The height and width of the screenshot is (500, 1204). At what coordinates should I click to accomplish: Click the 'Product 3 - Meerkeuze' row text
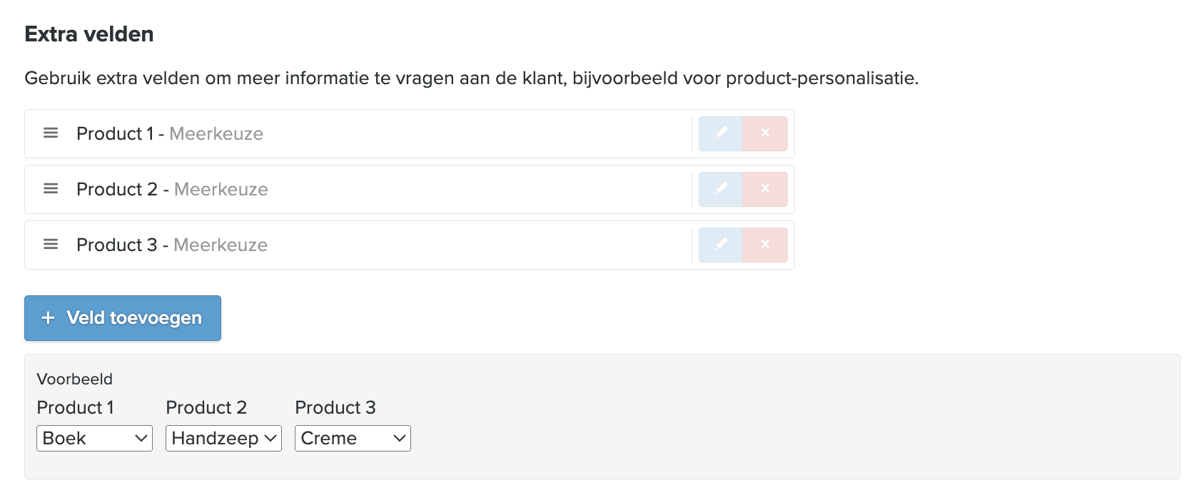point(172,245)
